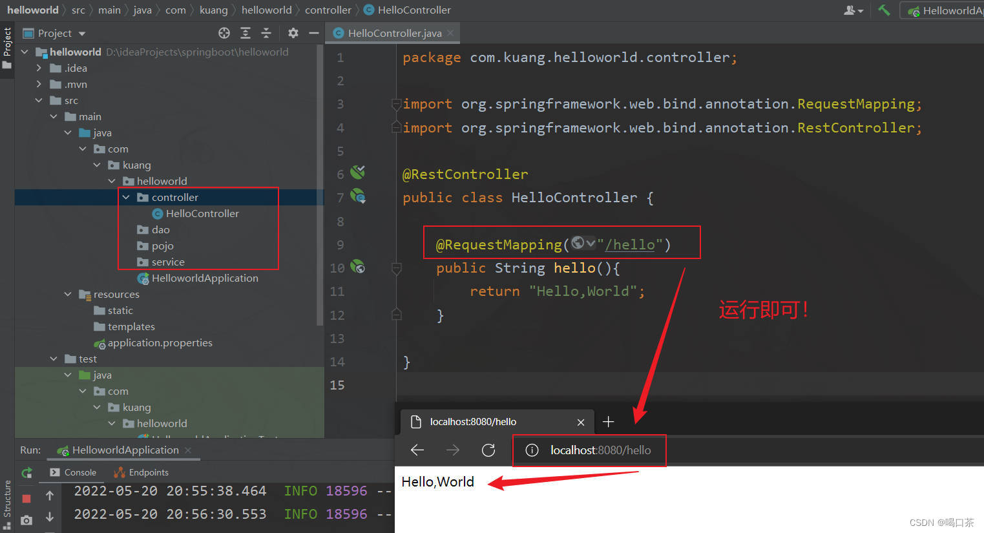Image resolution: width=984 pixels, height=533 pixels.
Task: Select the dao package
Action: pos(154,229)
